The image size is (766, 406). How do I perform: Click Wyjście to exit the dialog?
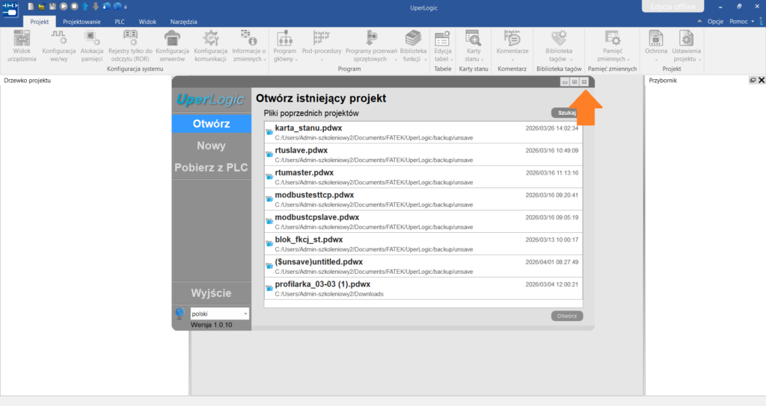click(212, 293)
